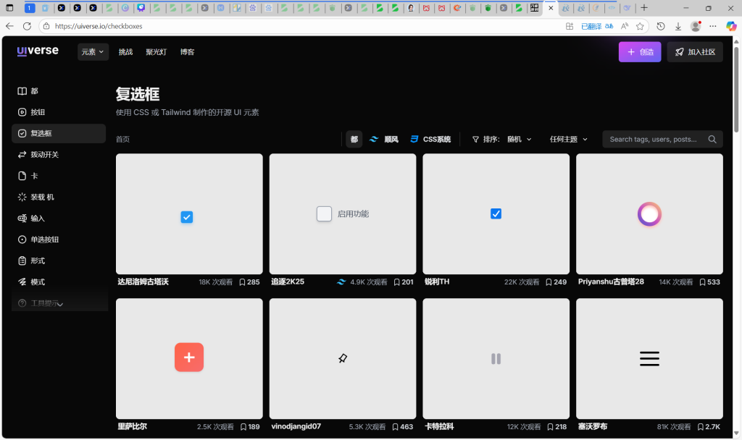Enable the 启用功能 checkbox in 追逐2K25 card

click(324, 213)
